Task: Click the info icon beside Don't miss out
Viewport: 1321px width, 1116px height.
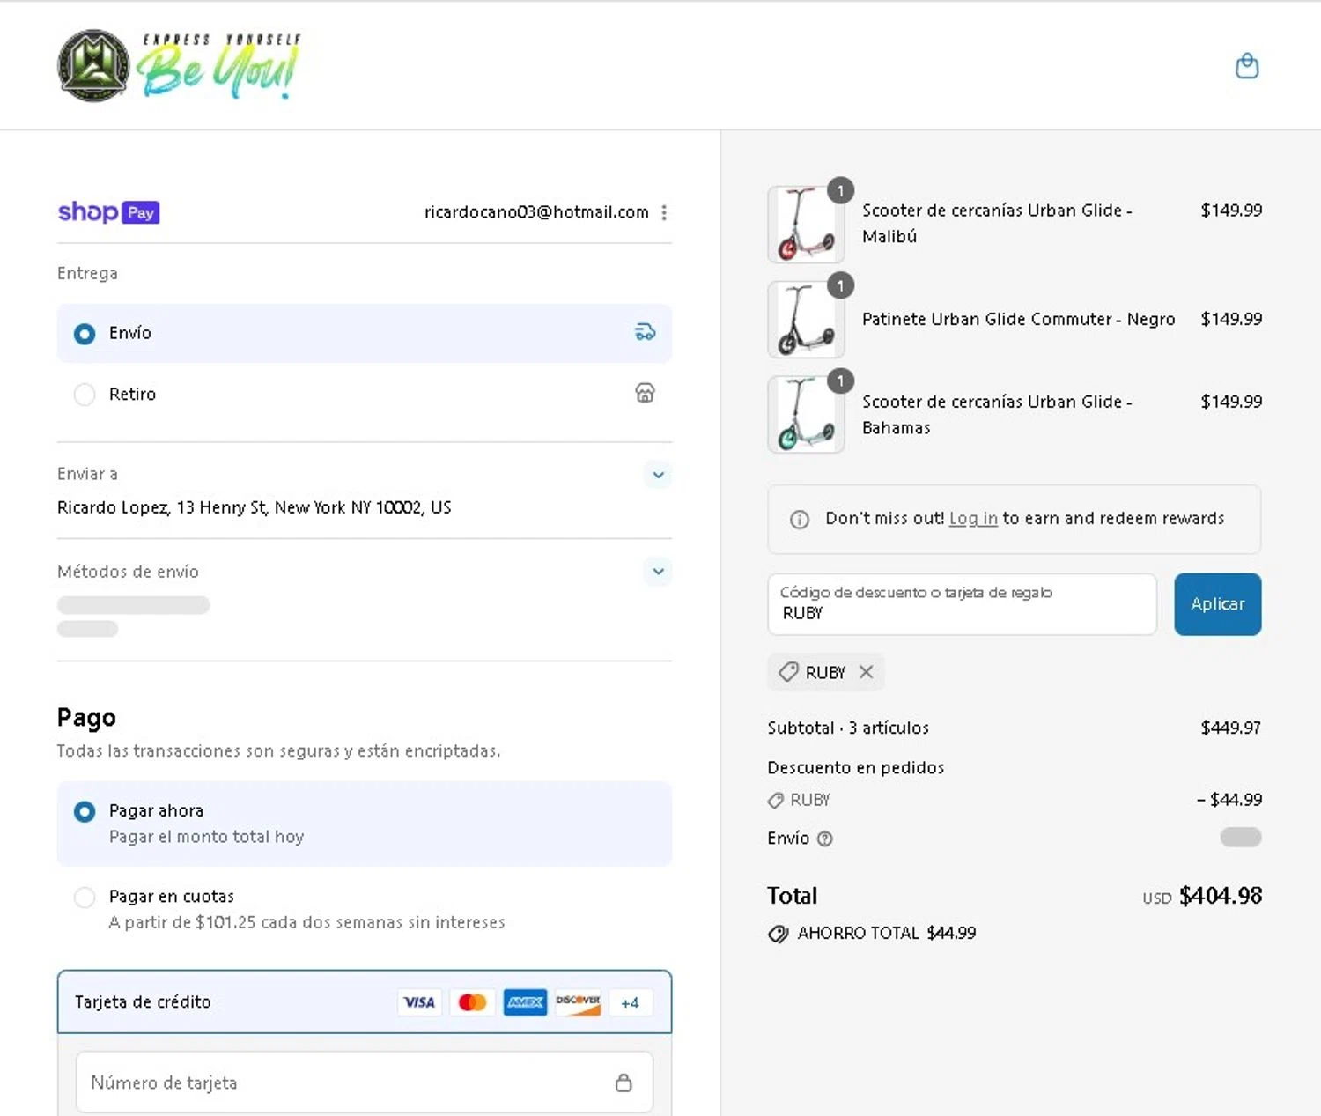Action: pyautogui.click(x=800, y=519)
